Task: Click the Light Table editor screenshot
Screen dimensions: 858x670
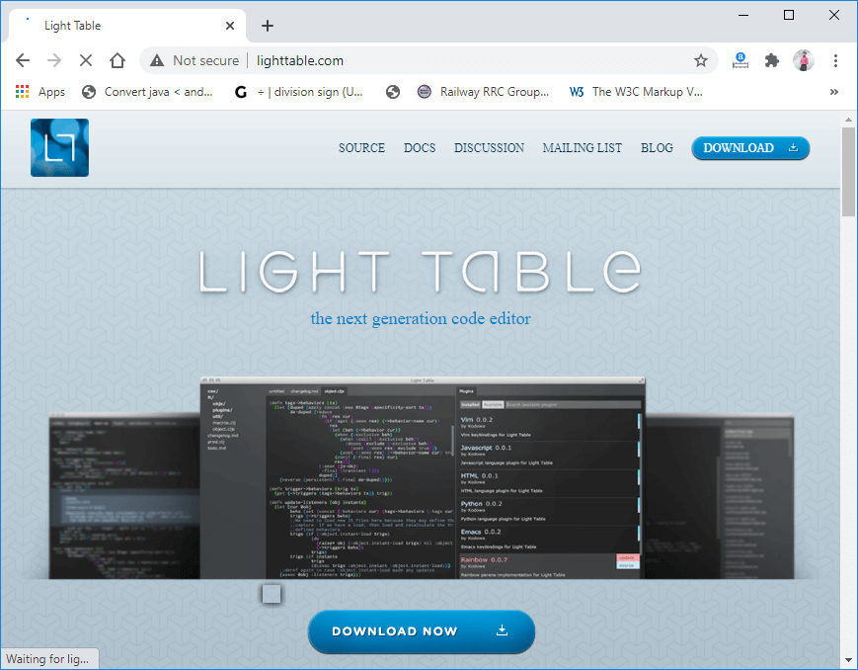Action: [422, 477]
